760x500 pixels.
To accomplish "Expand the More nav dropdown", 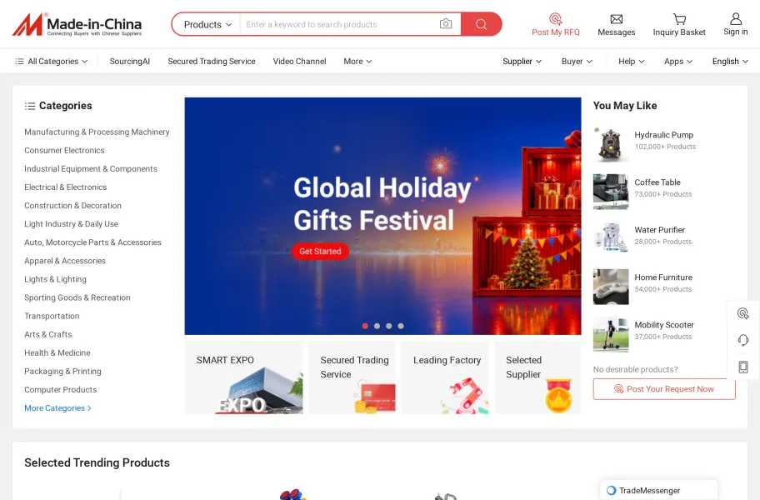I will [x=357, y=61].
